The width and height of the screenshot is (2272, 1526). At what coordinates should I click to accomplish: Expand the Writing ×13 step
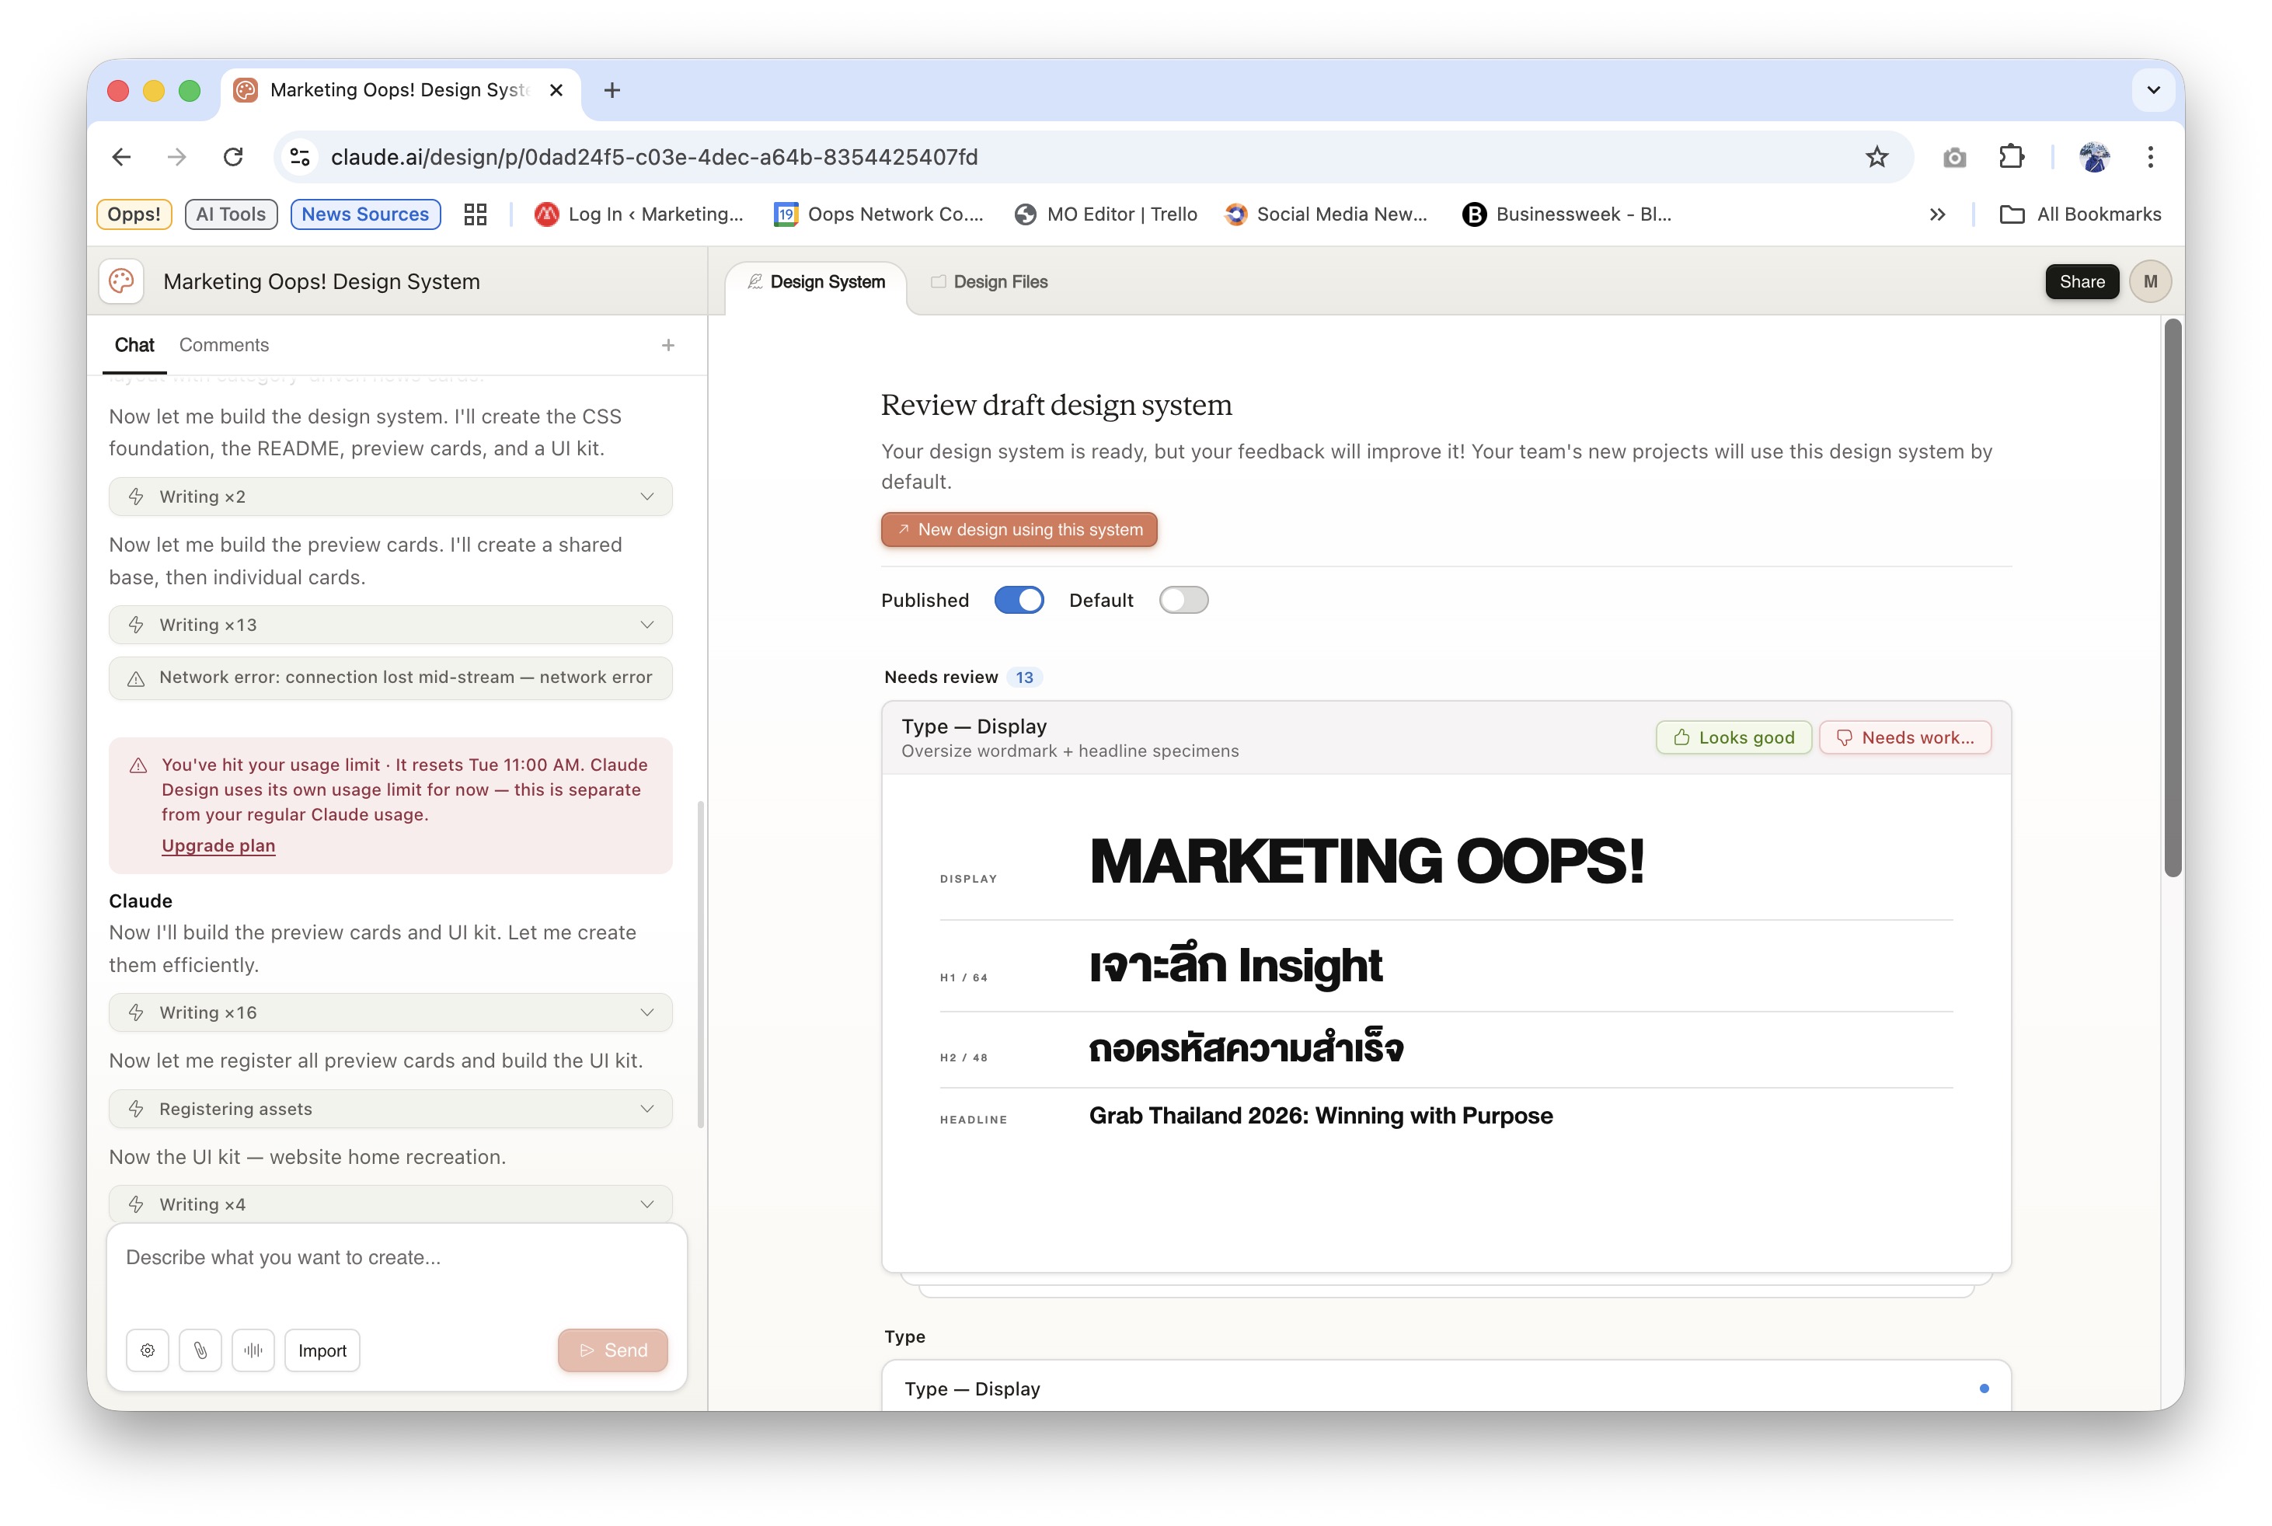pos(390,625)
